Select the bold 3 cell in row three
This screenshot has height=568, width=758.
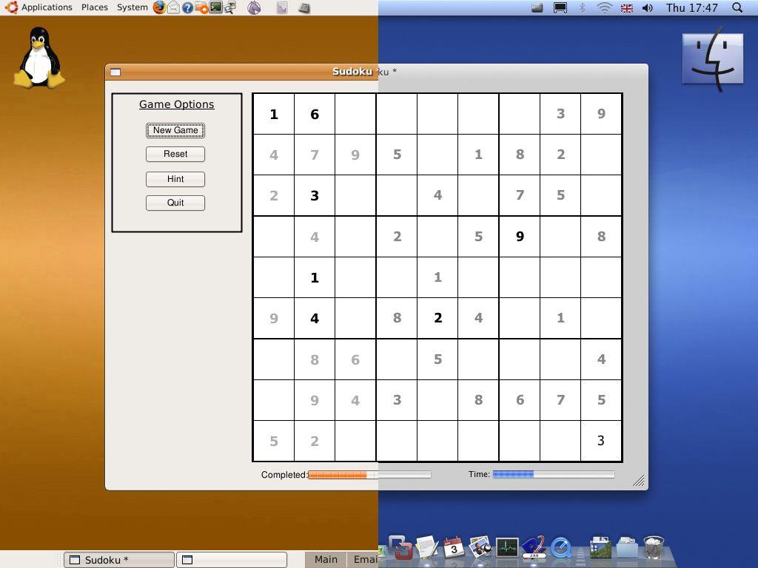(315, 195)
